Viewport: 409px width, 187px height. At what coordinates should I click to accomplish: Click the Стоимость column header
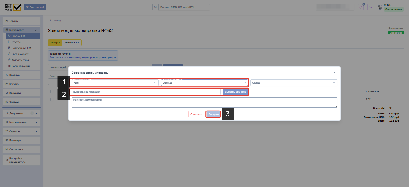pyautogui.click(x=372, y=91)
